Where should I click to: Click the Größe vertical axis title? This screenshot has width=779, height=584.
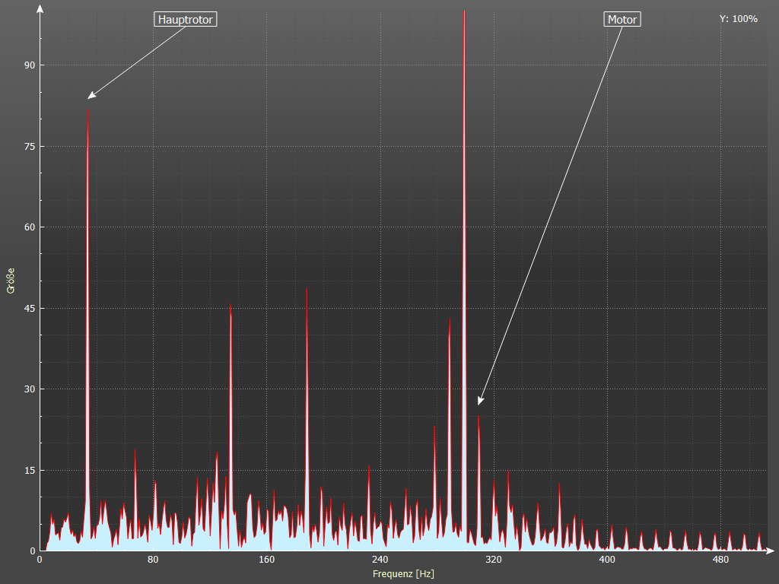point(11,280)
